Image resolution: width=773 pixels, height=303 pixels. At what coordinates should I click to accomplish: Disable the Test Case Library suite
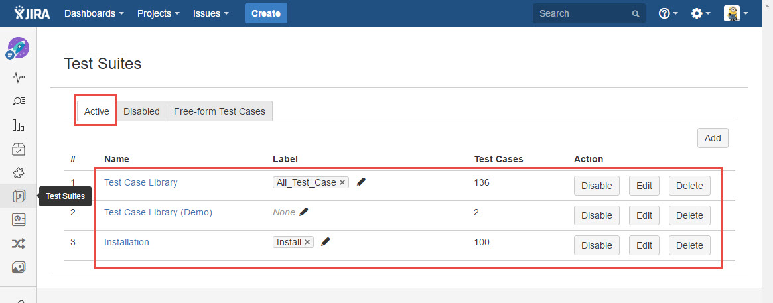click(x=597, y=186)
